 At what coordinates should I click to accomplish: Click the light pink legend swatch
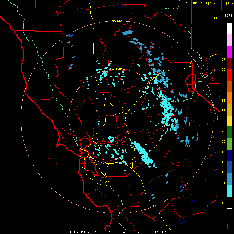click(230, 40)
